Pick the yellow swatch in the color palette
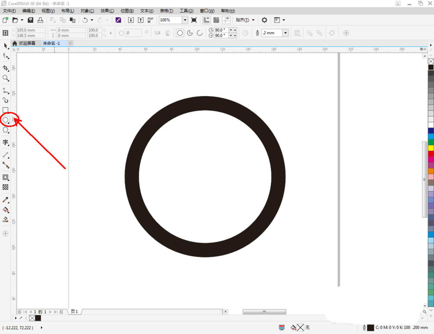Viewport: 434px width, 334px height. tap(431, 148)
